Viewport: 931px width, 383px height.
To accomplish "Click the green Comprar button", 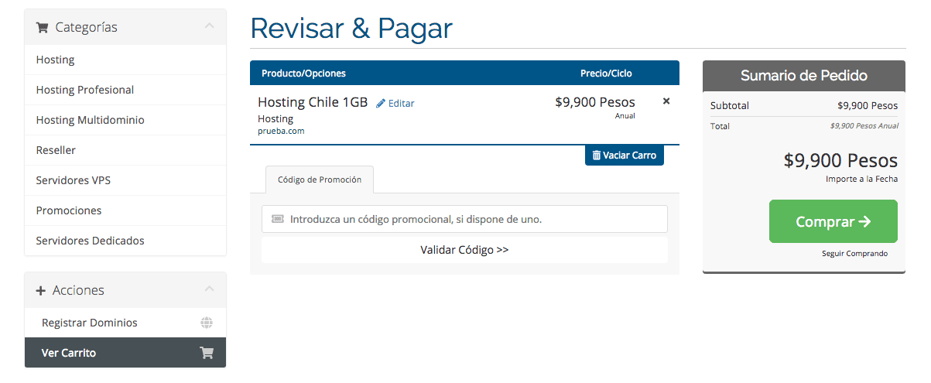I will 833,221.
